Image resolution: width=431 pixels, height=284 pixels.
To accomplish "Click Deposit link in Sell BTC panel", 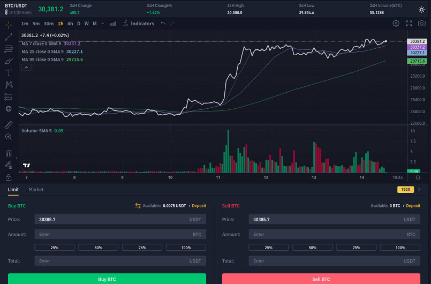I will point(413,206).
